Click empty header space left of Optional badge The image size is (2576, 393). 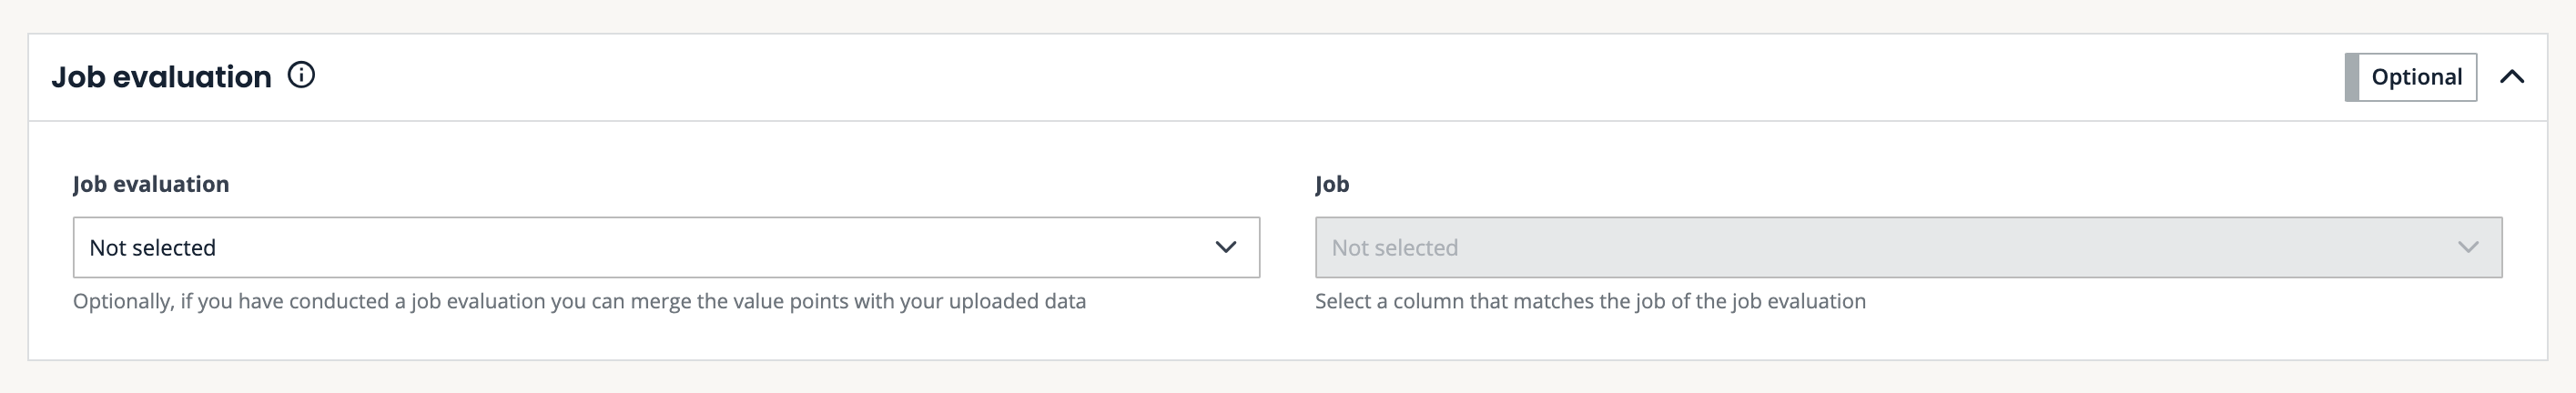1300,77
